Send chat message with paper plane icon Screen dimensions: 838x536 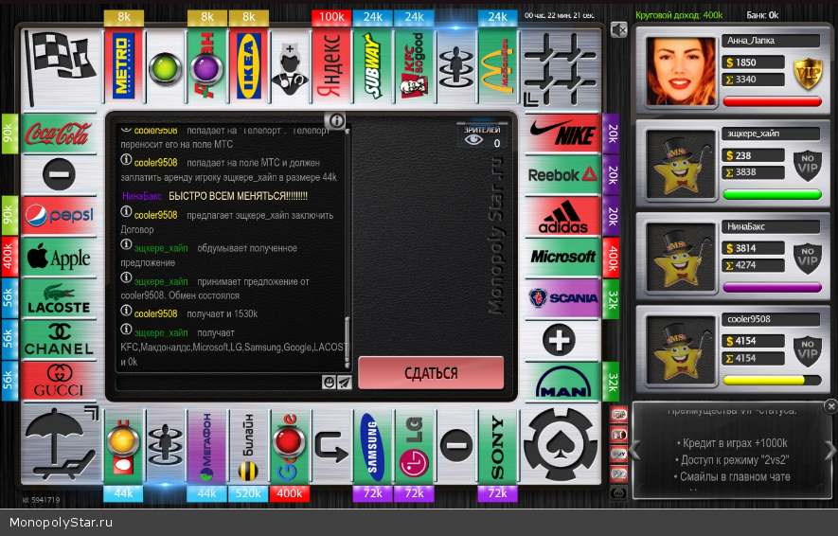tap(344, 382)
